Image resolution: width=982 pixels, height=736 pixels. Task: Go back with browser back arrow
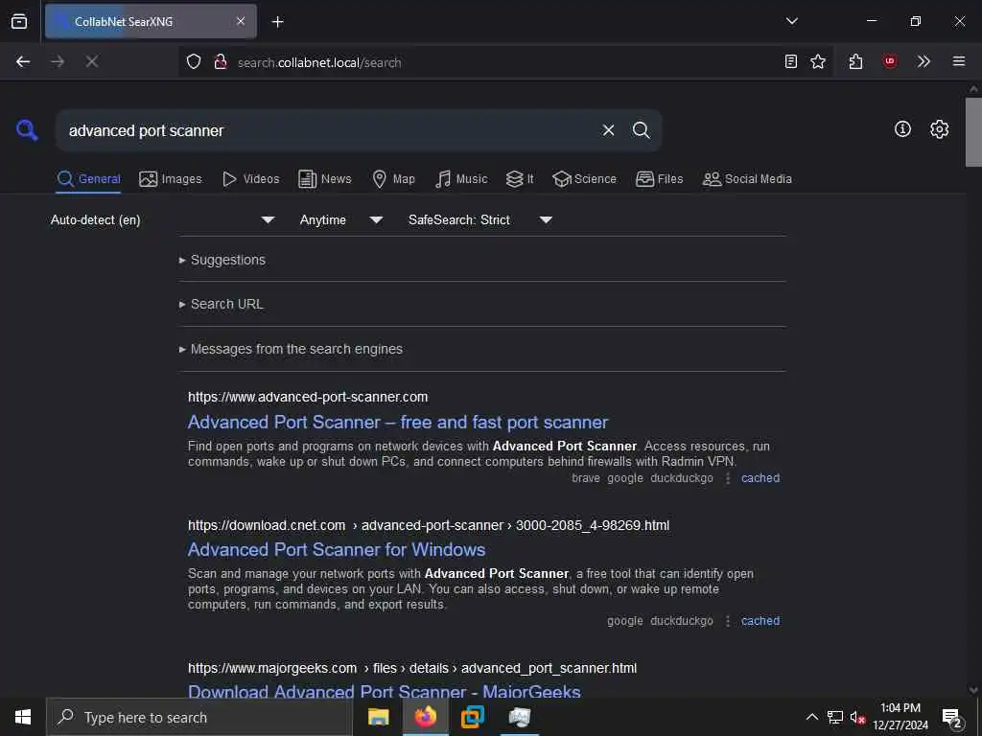[23, 61]
